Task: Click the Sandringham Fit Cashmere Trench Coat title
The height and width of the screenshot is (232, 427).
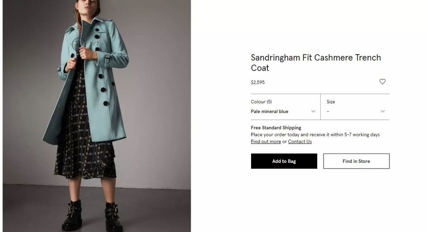Action: (316, 63)
